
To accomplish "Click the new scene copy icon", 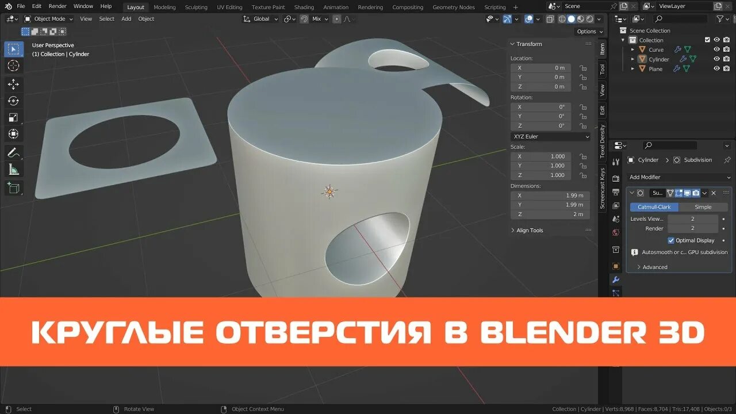I will [x=624, y=6].
